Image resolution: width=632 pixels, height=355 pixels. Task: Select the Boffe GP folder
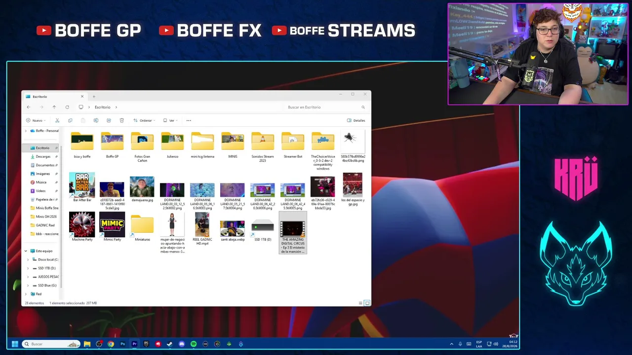click(112, 145)
